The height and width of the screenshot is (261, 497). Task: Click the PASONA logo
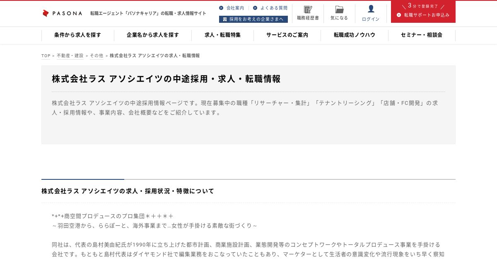pyautogui.click(x=62, y=13)
